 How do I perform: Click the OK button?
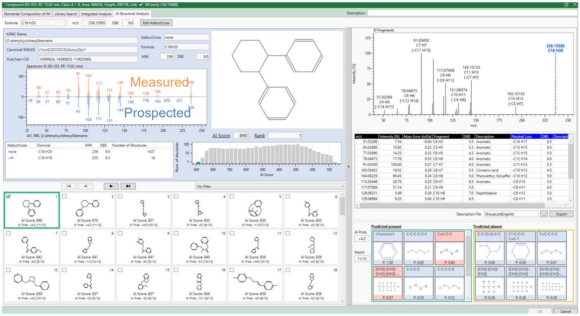click(540, 311)
